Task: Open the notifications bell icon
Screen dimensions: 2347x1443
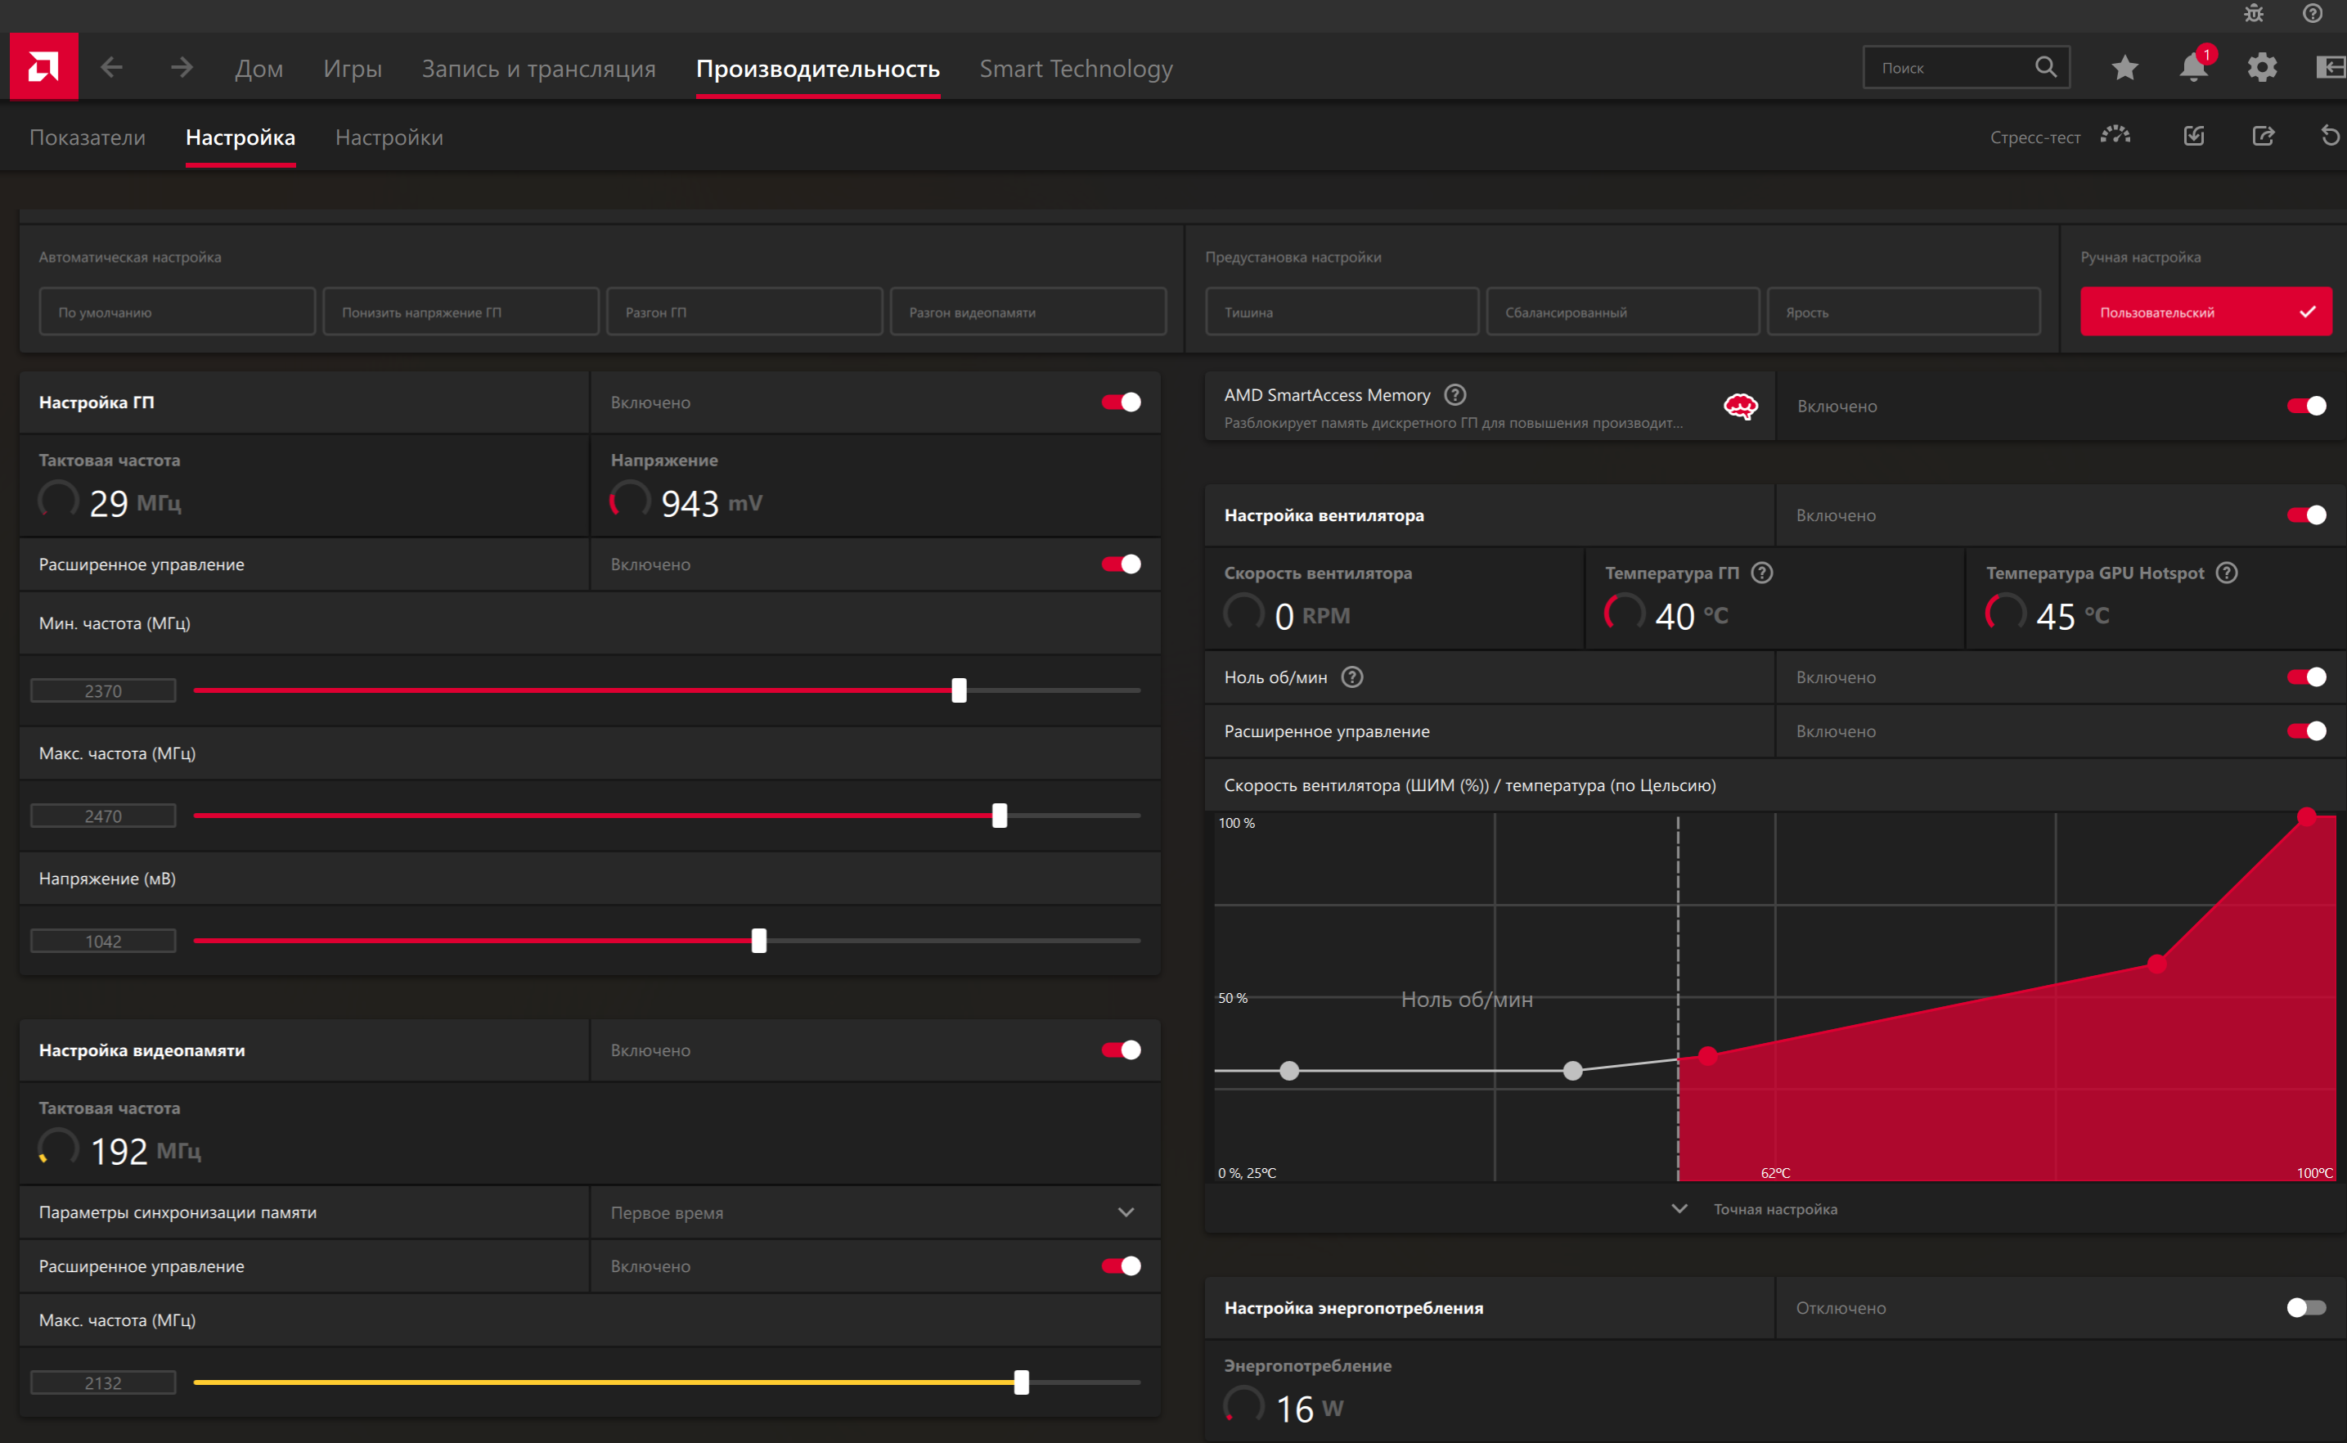Action: 2192,68
